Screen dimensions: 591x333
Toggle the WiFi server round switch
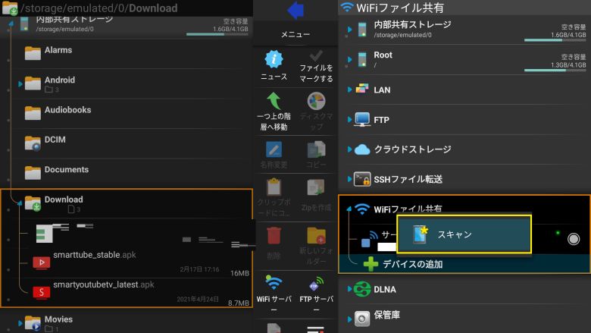point(574,239)
